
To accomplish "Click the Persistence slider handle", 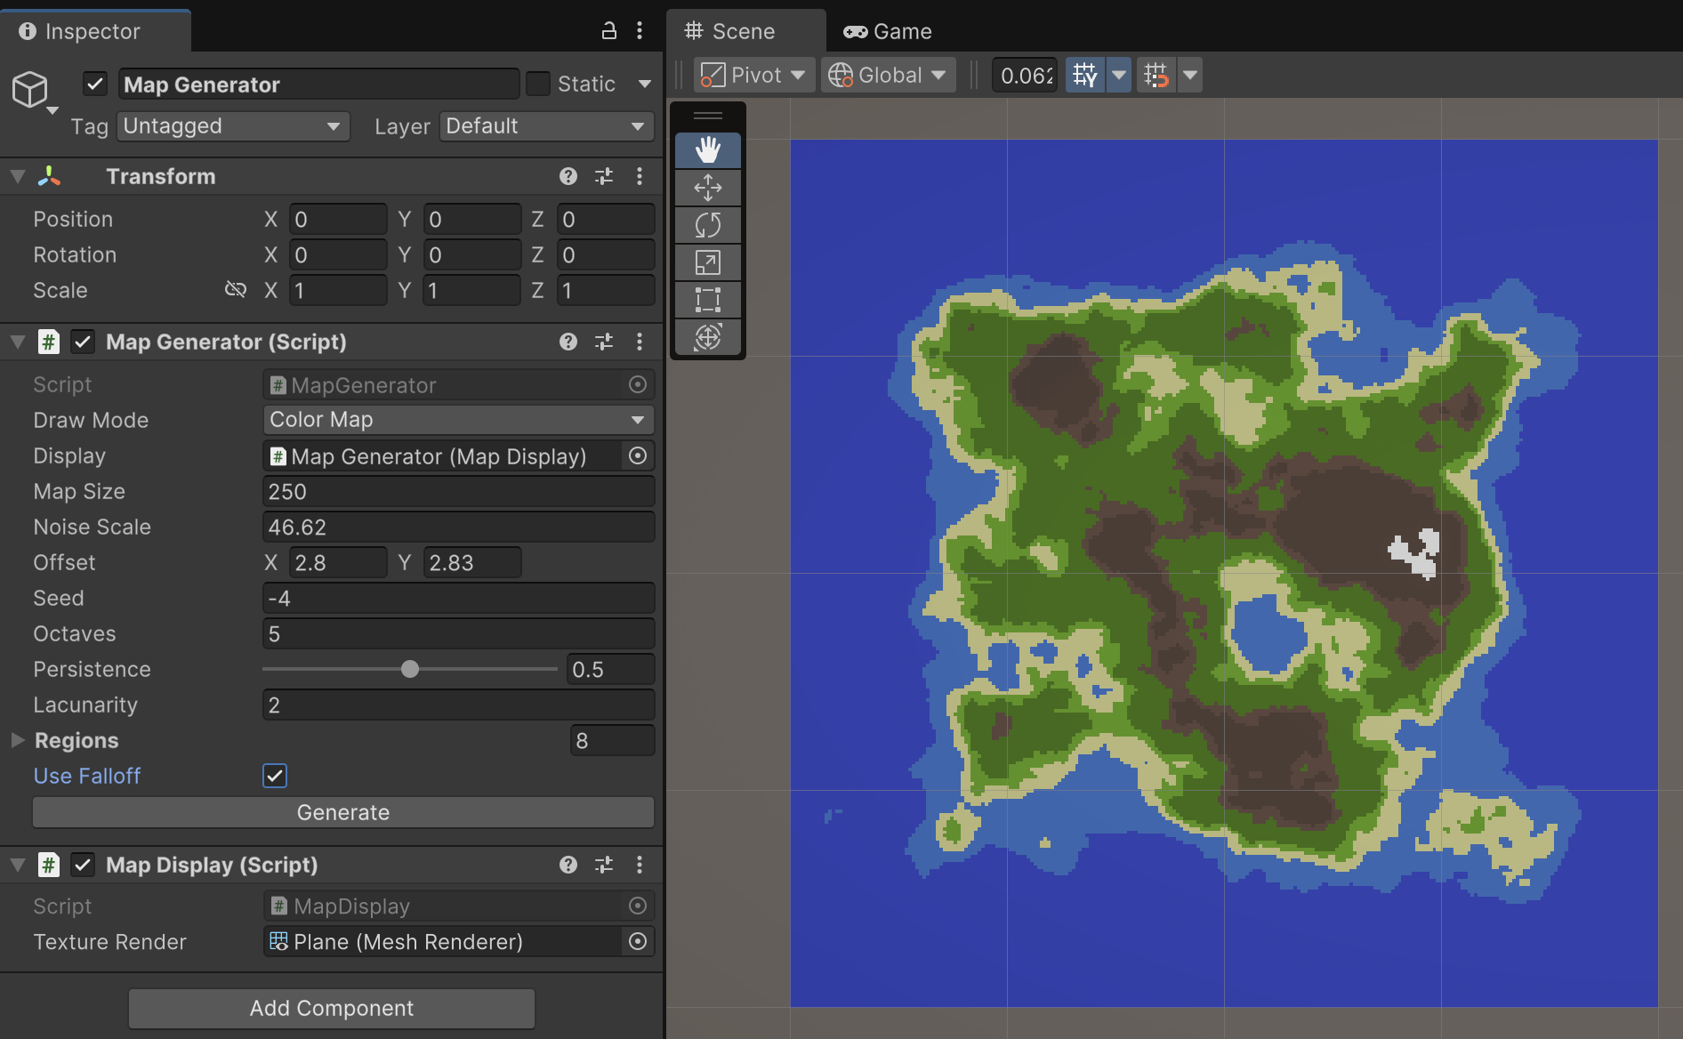I will click(x=409, y=669).
